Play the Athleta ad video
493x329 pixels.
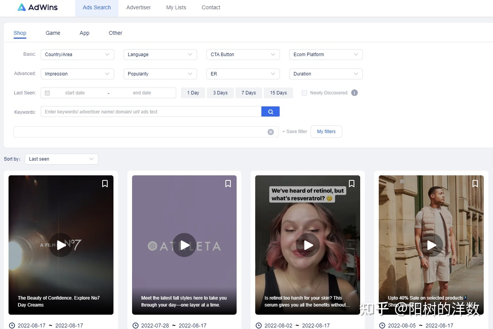(x=184, y=245)
